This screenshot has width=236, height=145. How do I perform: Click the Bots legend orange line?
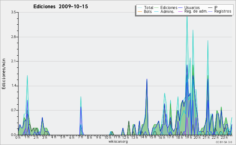point(140,11)
